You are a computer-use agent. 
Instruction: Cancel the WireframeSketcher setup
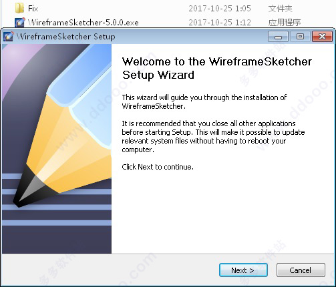301,270
